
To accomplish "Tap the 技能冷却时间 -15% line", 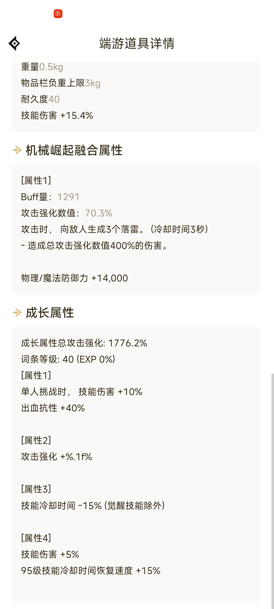I will pos(93,505).
